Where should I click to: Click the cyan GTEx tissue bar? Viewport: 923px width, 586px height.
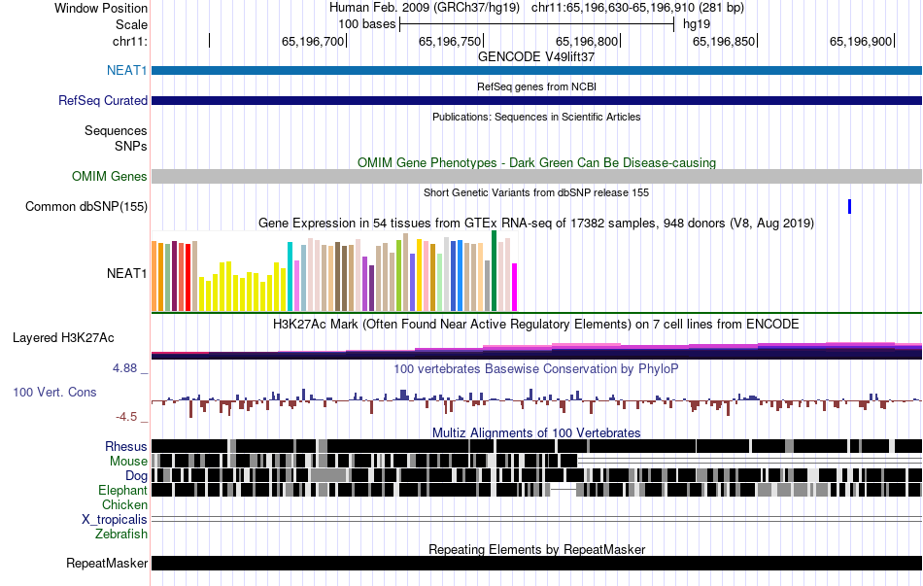click(x=290, y=276)
